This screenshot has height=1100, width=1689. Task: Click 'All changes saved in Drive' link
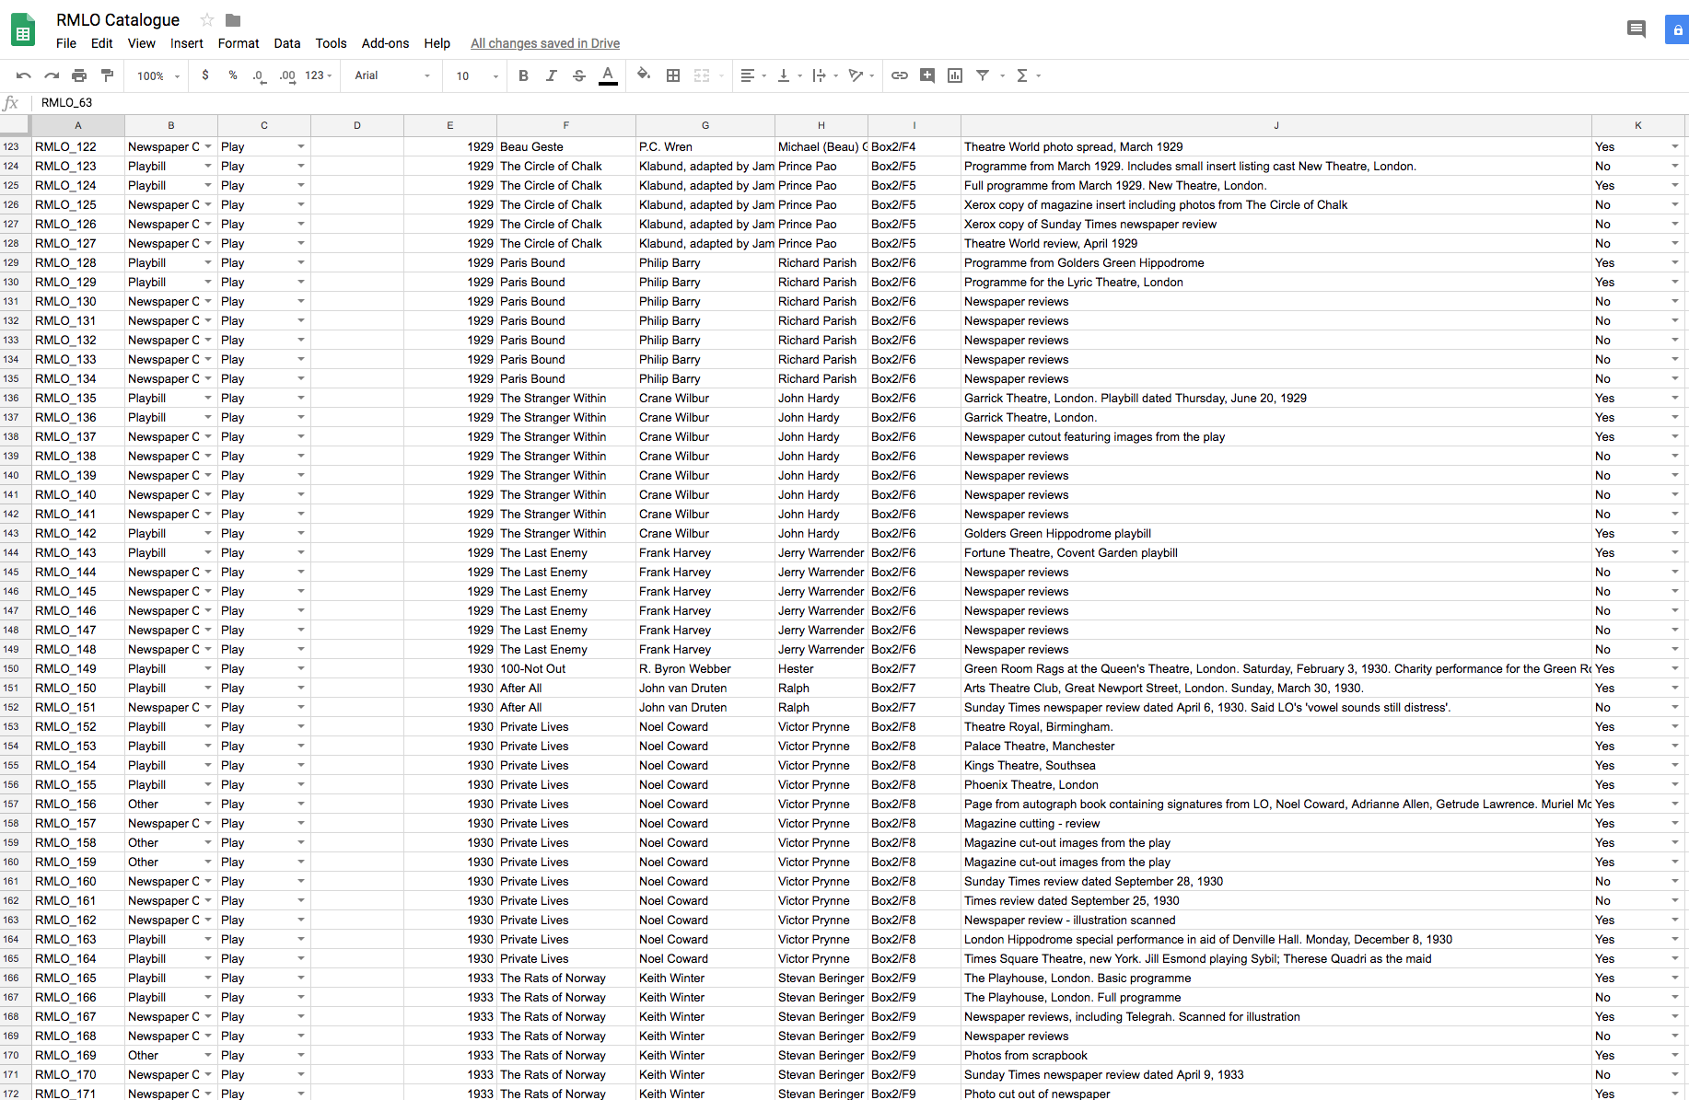(x=545, y=43)
